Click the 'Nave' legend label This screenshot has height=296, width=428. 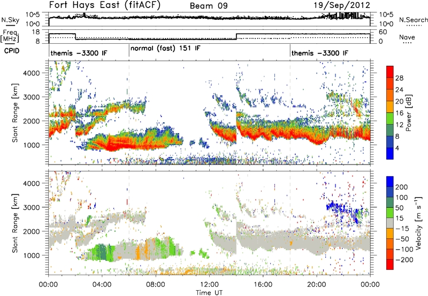(407, 37)
